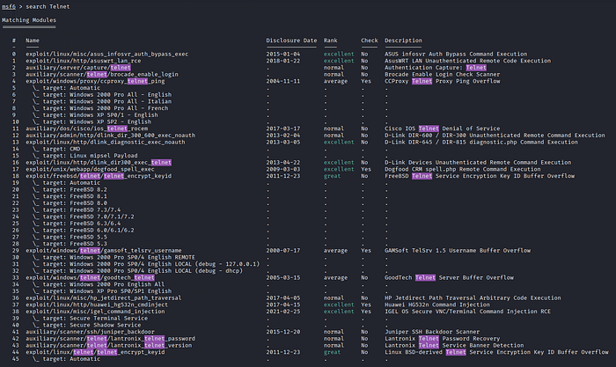Select exploit/linux/misc/hp_jetdirect_path_traversal module name
Screen dimensions: 616x367
(x=104, y=298)
